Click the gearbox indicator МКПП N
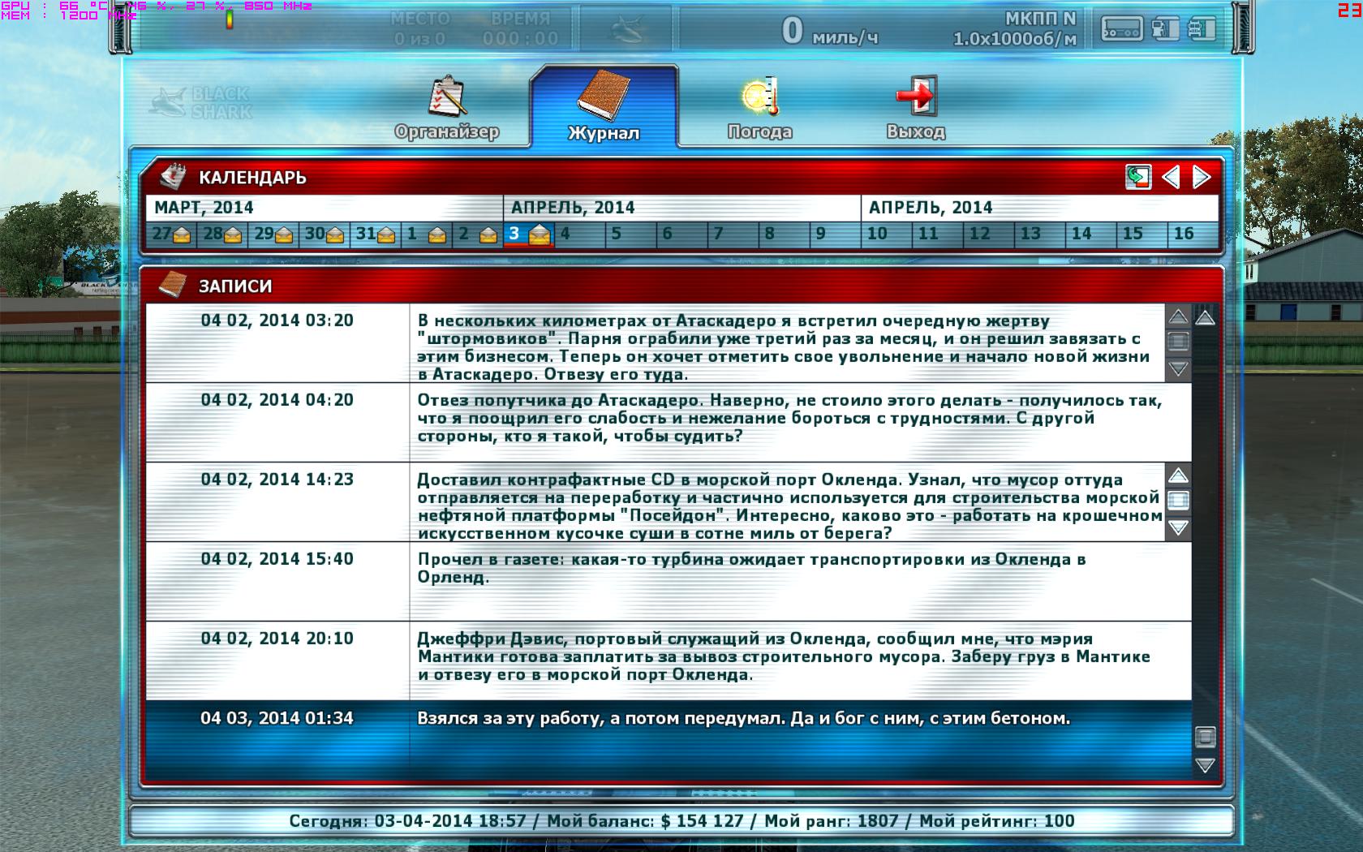This screenshot has height=852, width=1363. tap(1040, 19)
